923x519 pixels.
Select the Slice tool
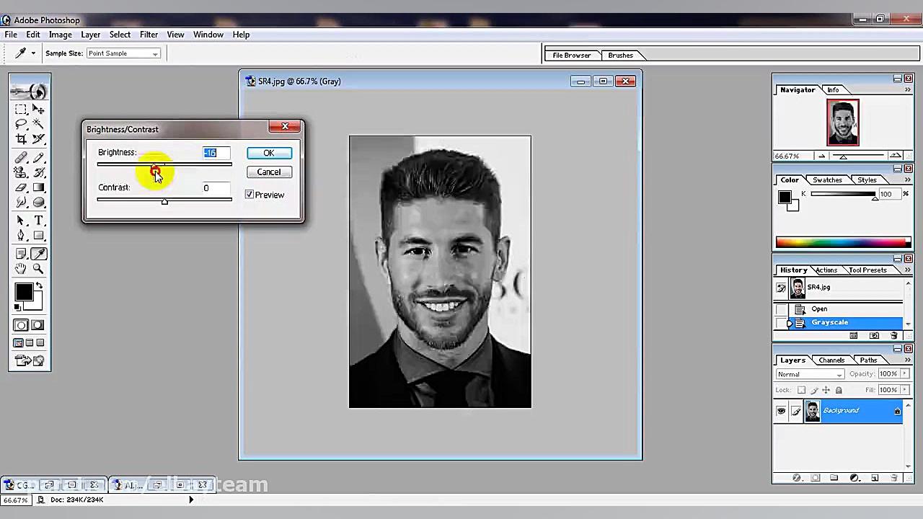point(38,138)
